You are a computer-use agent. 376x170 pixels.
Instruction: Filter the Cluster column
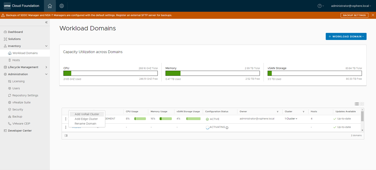[x=304, y=112]
